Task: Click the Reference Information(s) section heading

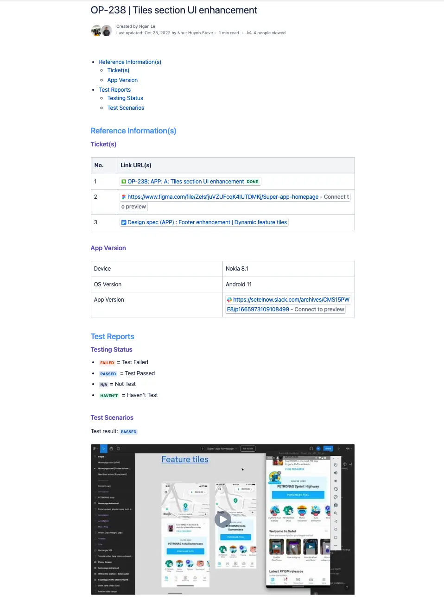Action: 133,131
